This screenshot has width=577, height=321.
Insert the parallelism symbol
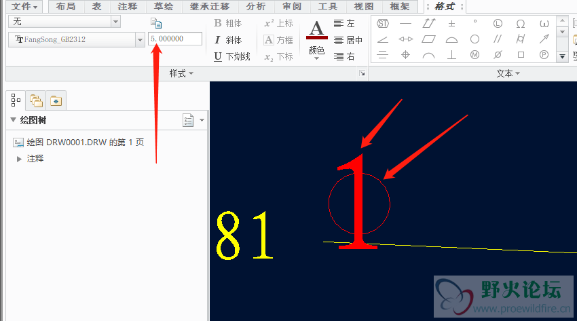tap(498, 39)
